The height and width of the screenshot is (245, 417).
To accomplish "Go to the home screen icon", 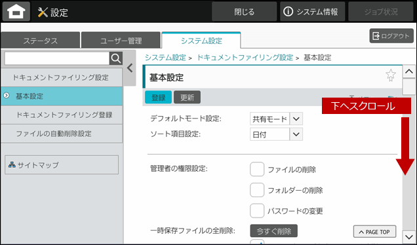I will coord(16,11).
